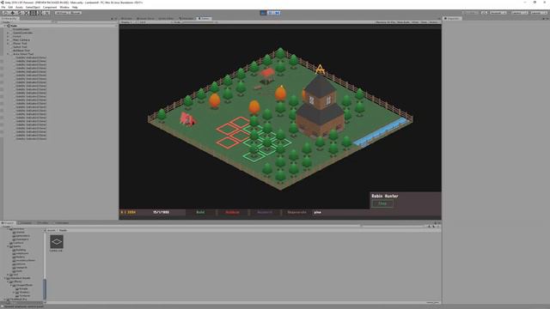The image size is (550, 309).
Task: Click the red Bulldoze button in game
Action: pyautogui.click(x=233, y=212)
